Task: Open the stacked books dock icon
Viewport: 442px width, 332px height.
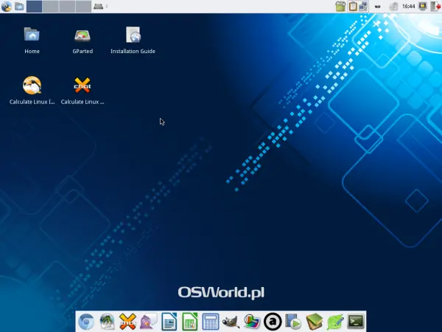Action: (x=314, y=322)
